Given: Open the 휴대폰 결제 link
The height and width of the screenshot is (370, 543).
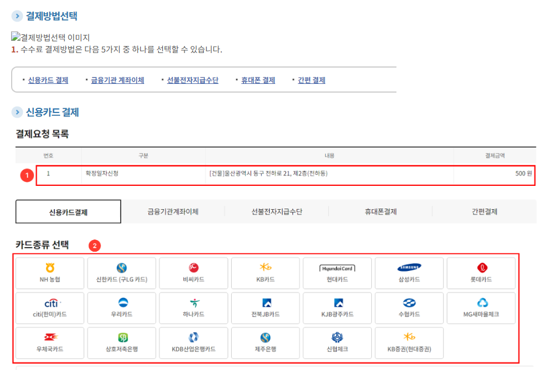Looking at the screenshot, I should (258, 80).
